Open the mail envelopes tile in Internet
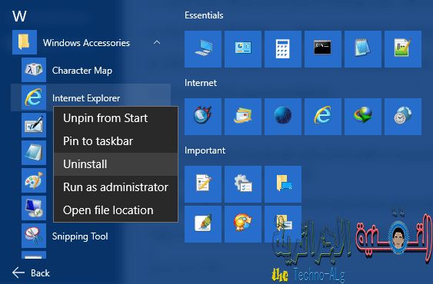 pos(243,117)
